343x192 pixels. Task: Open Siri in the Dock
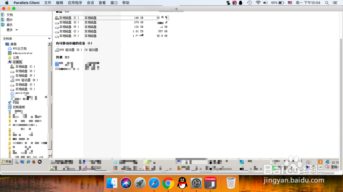[x=126, y=183]
